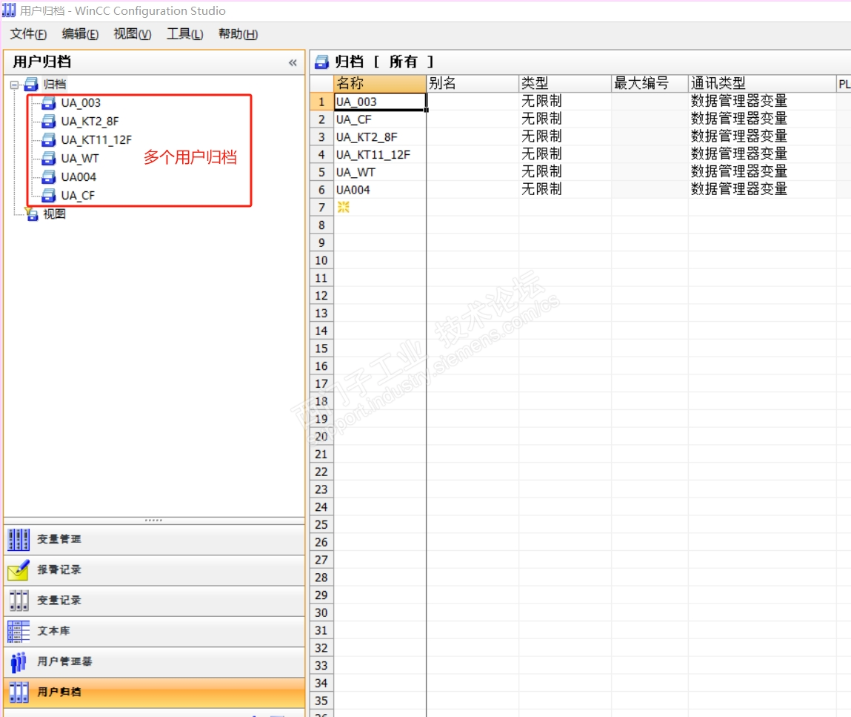Select UA_KT2_8F in the archive tree
This screenshot has width=851, height=717.
pos(90,121)
